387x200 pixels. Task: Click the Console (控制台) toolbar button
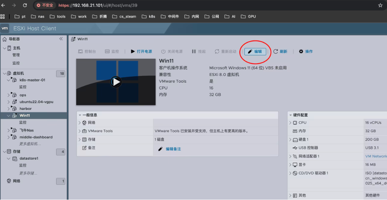[x=87, y=52]
